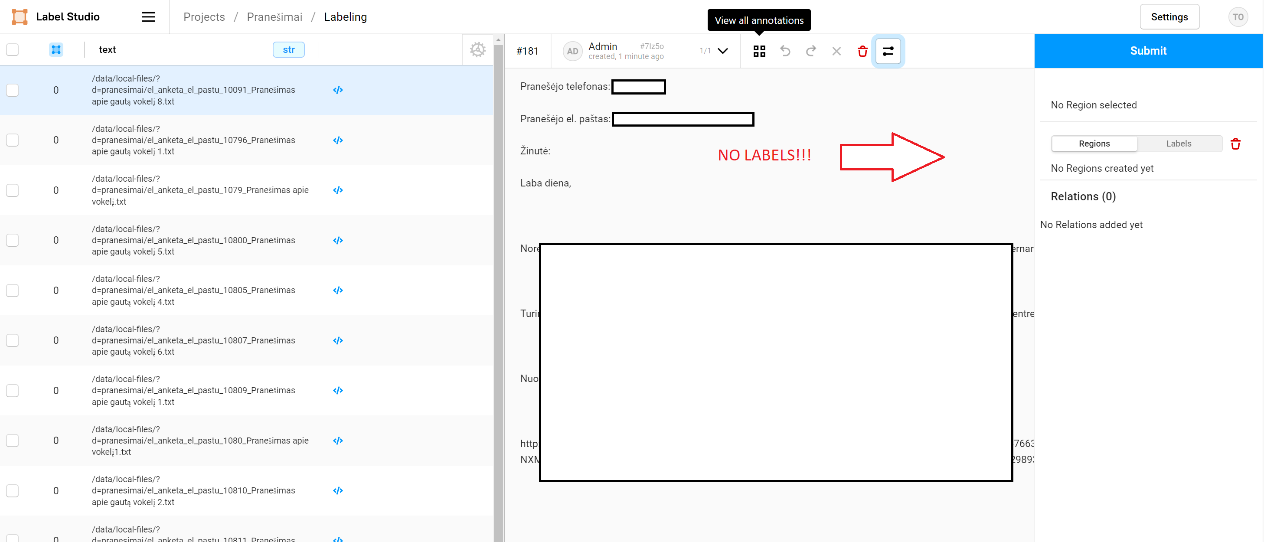Submit the current annotation
This screenshot has height=542, width=1264.
1148,51
